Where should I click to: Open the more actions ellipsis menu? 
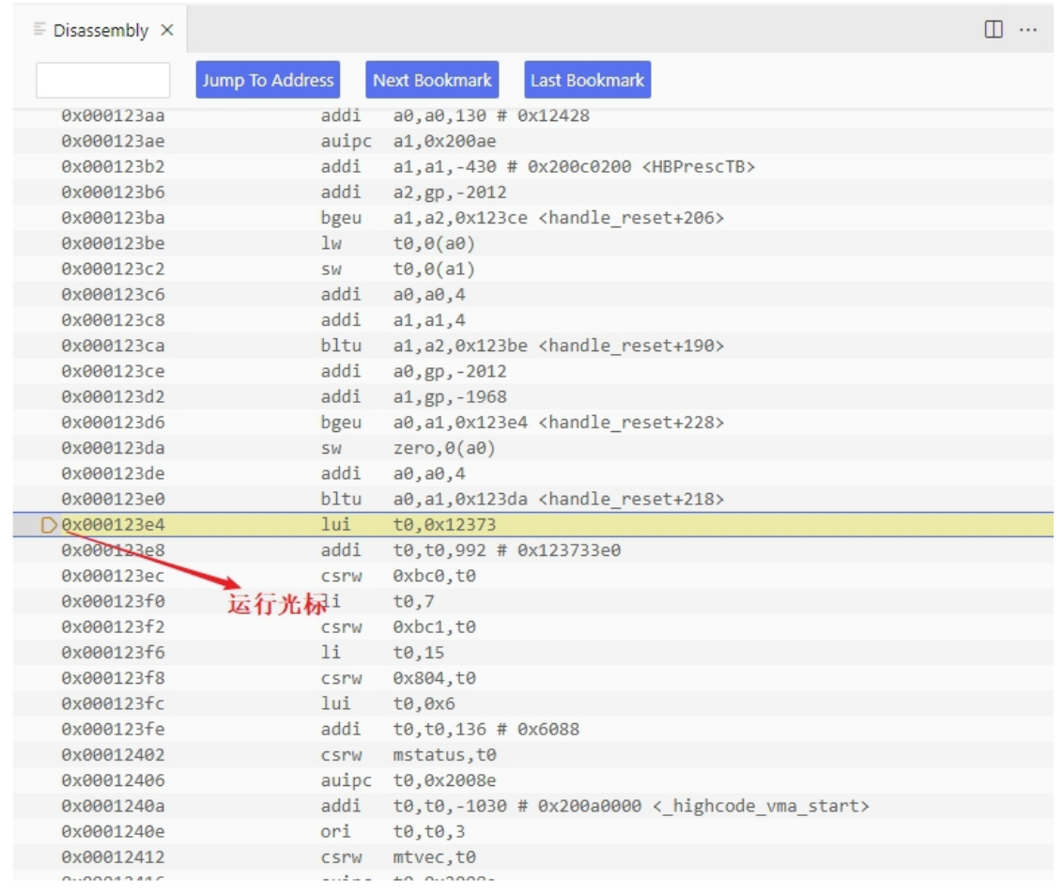[1028, 30]
